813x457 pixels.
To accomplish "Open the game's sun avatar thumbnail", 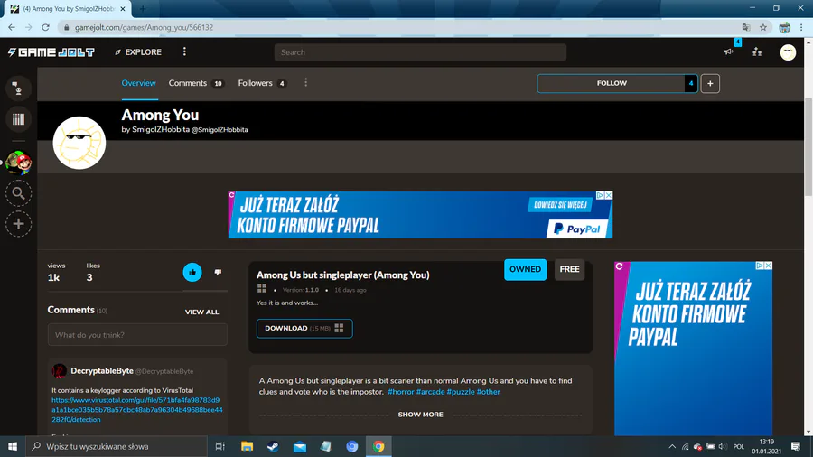I will click(79, 143).
